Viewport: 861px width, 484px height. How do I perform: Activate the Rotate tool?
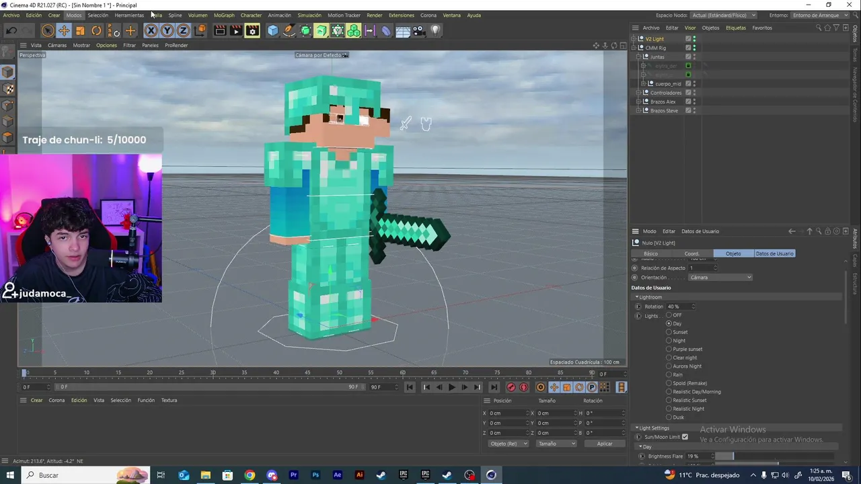pos(96,30)
